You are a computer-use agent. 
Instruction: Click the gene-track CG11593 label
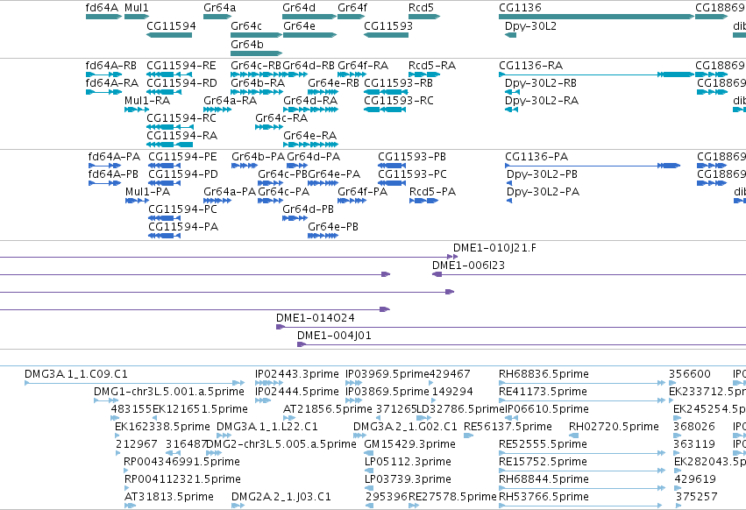[x=388, y=25]
